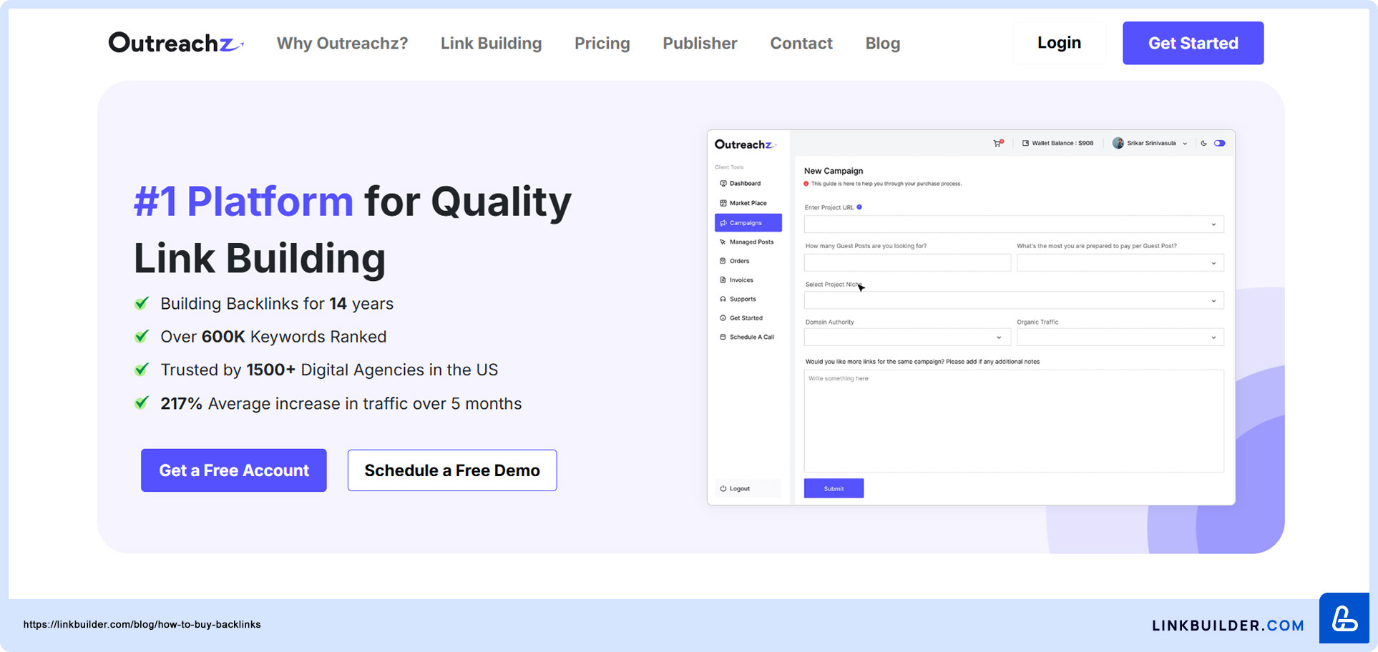Image resolution: width=1378 pixels, height=652 pixels.
Task: Click the Outreachz logo inside the dashboard sidebar
Action: coord(745,144)
